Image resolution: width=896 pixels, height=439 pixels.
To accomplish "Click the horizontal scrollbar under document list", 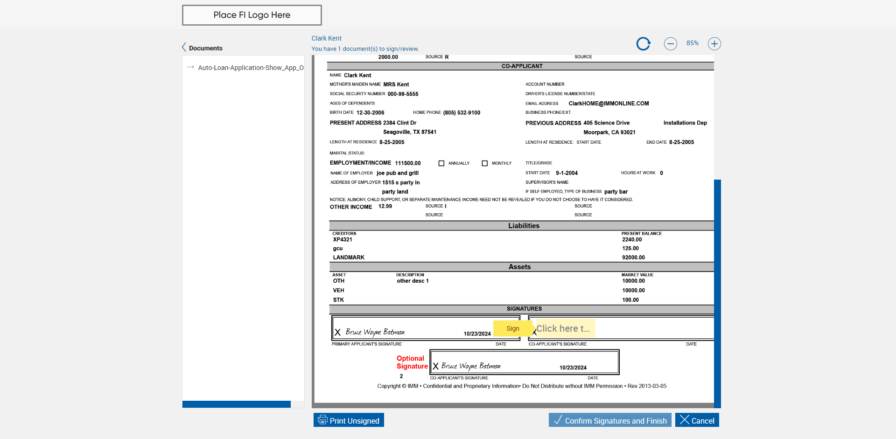I will (x=237, y=404).
